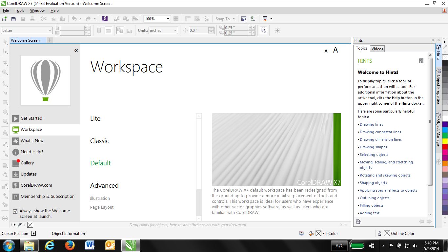448x252 pixels.
Task: Select the Object Manager docker tab
Action: (438, 130)
